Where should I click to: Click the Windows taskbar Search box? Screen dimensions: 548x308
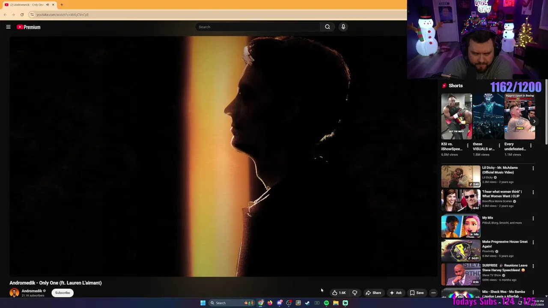click(x=232, y=303)
